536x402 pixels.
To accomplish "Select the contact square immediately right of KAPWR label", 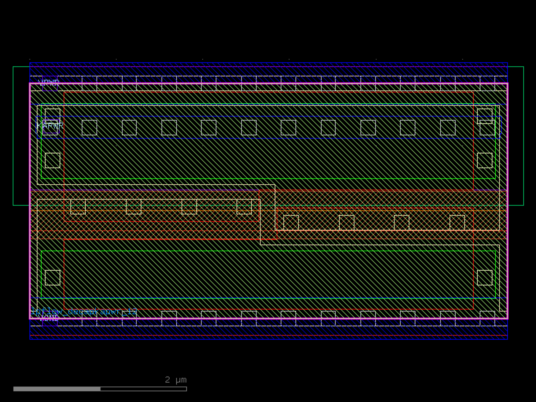I will click(x=89, y=128).
